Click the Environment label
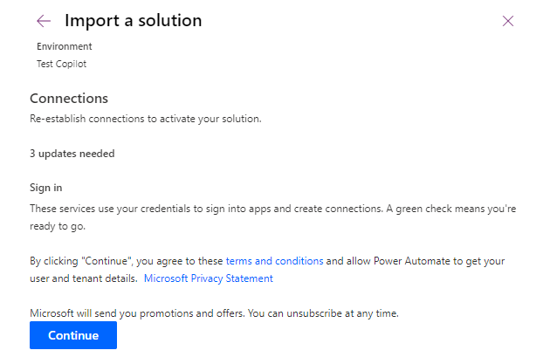This screenshot has height=364, width=550. [x=64, y=46]
